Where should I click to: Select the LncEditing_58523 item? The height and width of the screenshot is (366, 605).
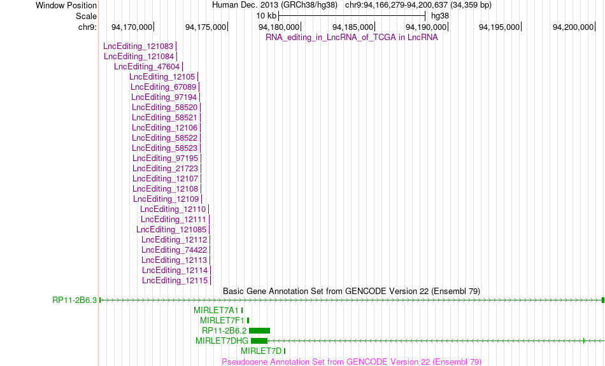(x=164, y=148)
